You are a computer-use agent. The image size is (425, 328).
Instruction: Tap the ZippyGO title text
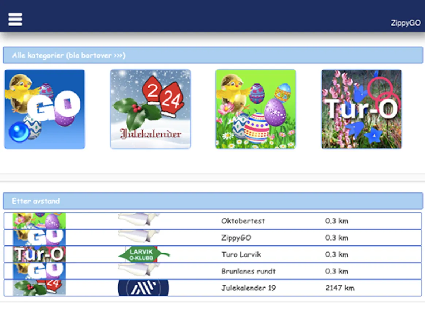406,23
